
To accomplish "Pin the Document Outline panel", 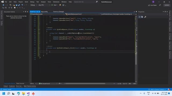I will [26, 12].
